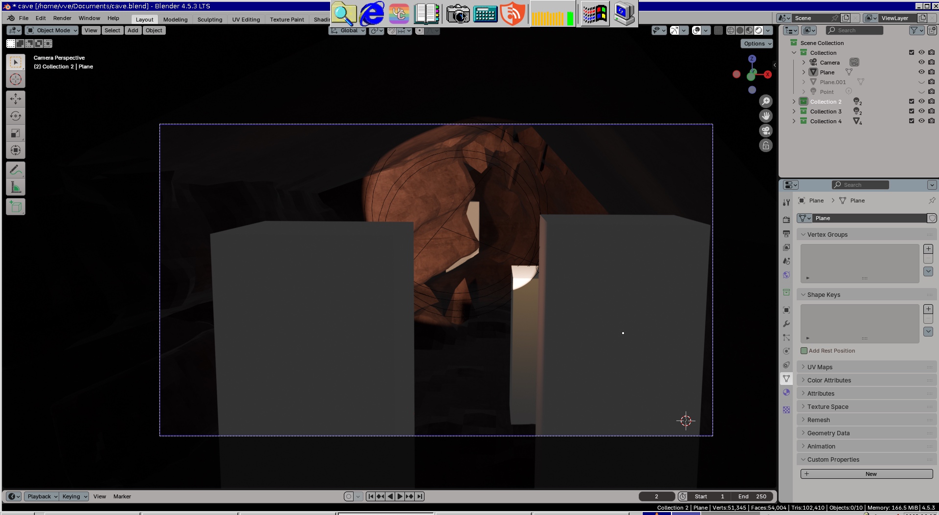Uncheck Collection 3 exclude checkbox
The width and height of the screenshot is (939, 515).
[912, 112]
